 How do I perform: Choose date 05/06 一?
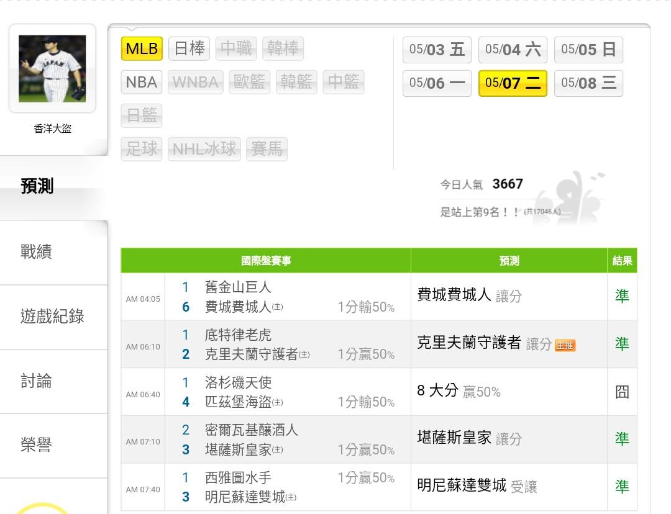(x=437, y=83)
